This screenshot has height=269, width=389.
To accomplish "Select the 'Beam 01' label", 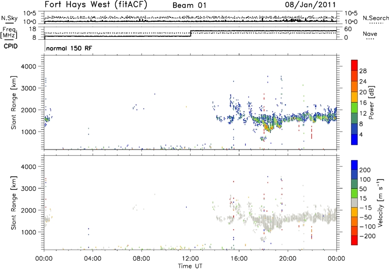I will 190,5.
